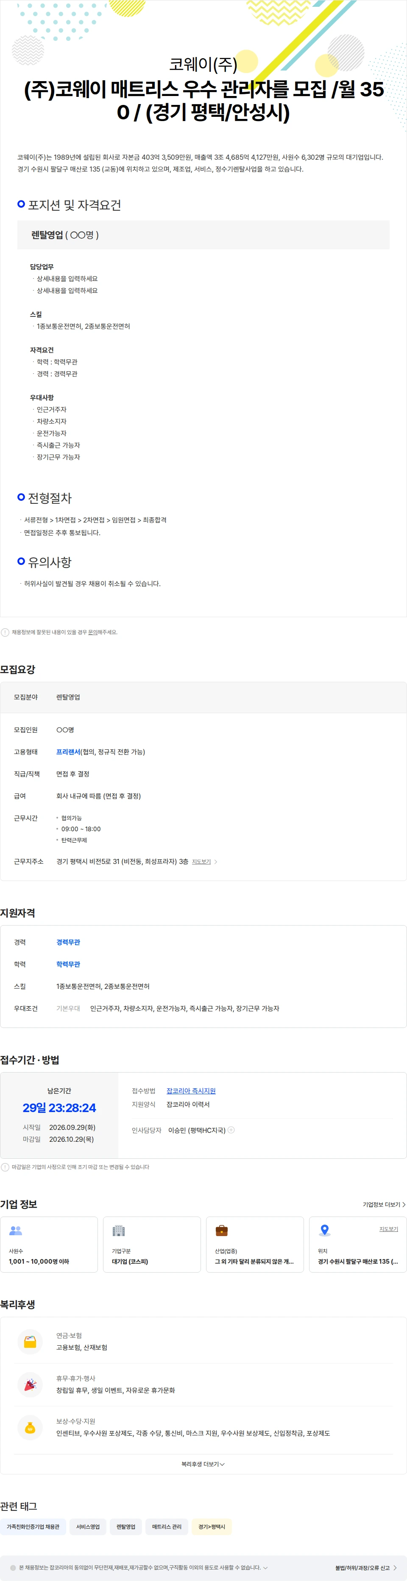The width and height of the screenshot is (407, 1581).
Task: Click the gray icon before copyright notice
Action: (x=13, y=1567)
